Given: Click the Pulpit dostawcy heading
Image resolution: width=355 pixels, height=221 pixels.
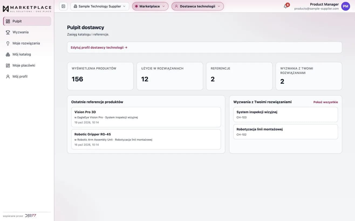Looking at the screenshot, I should pos(86,27).
